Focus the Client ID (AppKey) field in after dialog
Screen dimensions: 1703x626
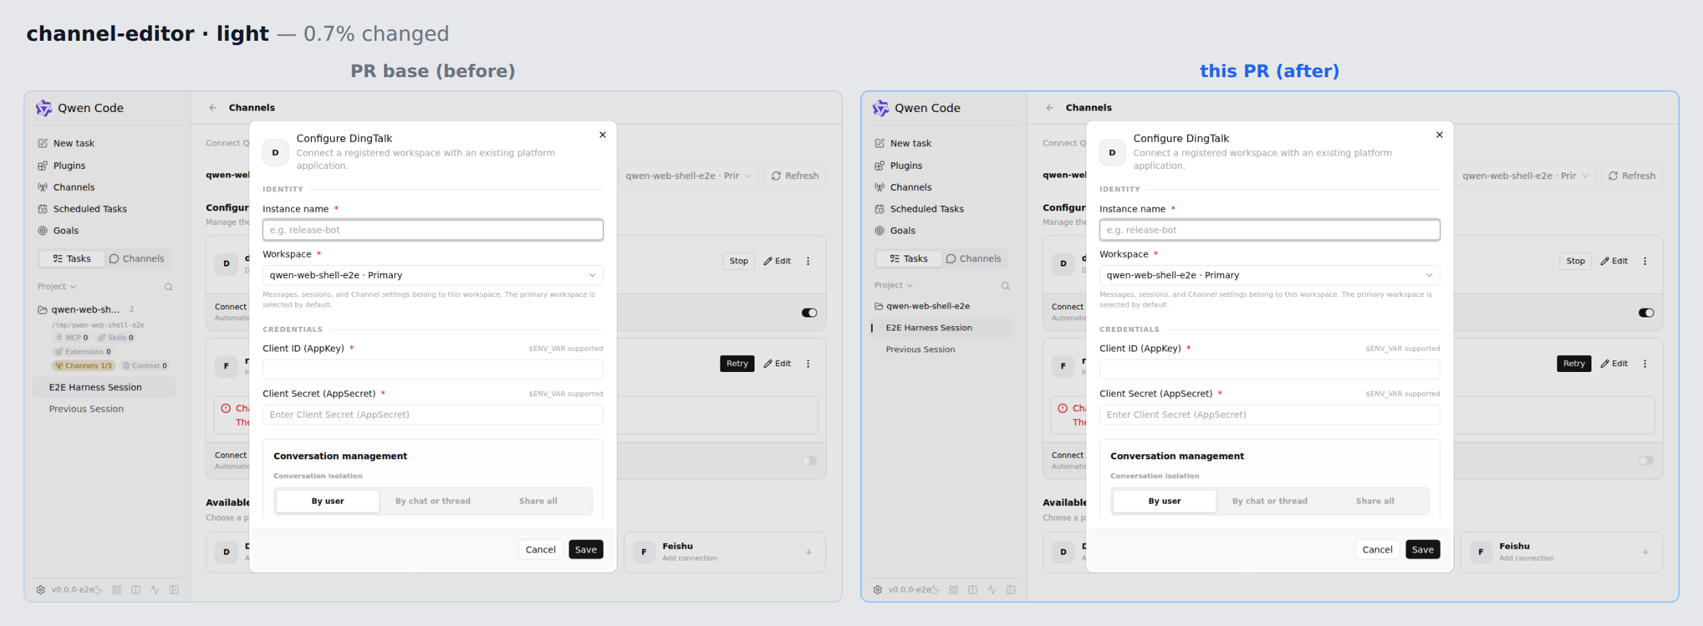coord(1270,370)
